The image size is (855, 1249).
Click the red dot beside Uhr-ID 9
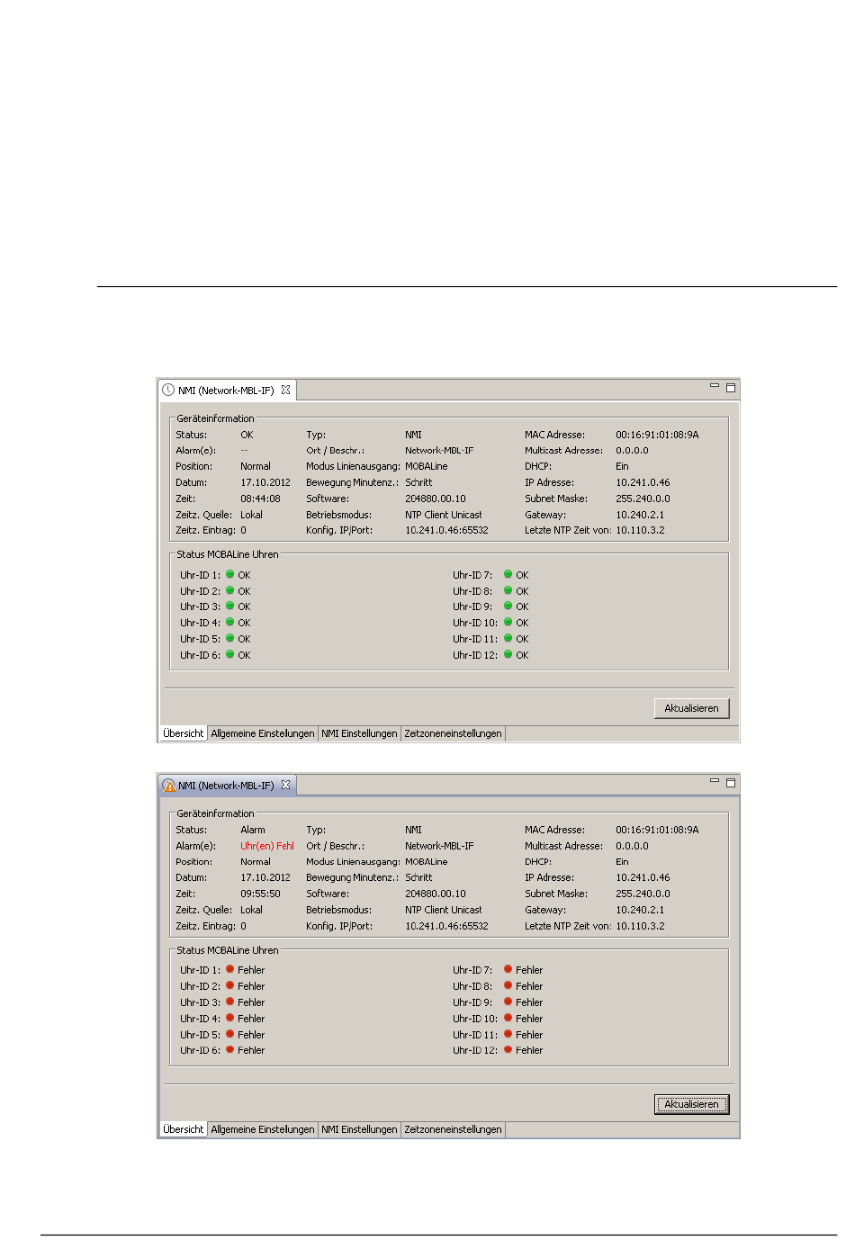pos(508,1002)
